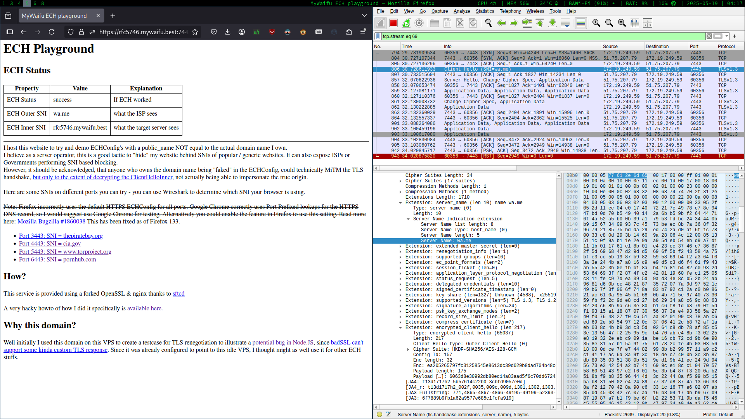Viewport: 745px width, 419px height.
Task: Switch to workspace 3 in top bar
Action: point(12,3)
